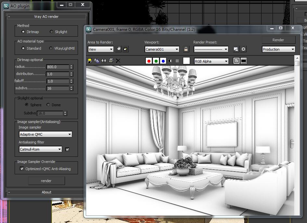Viewport: 307px width, 223px height.
Task: Open the RGB Alpha channel dropdown
Action: coord(211,61)
